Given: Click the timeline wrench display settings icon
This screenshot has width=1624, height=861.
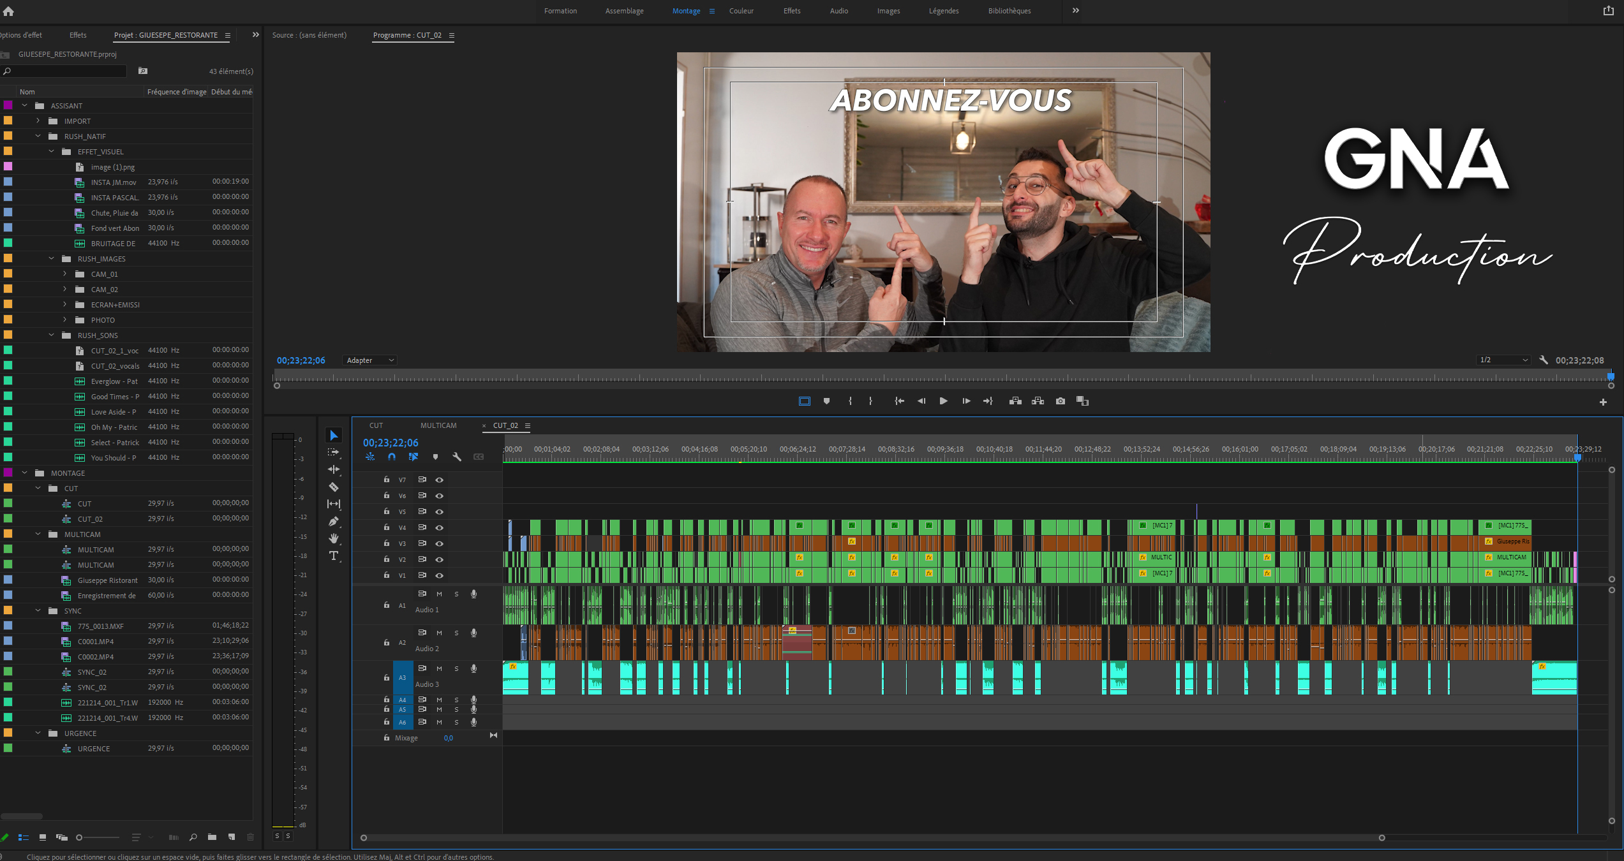Looking at the screenshot, I should (457, 457).
